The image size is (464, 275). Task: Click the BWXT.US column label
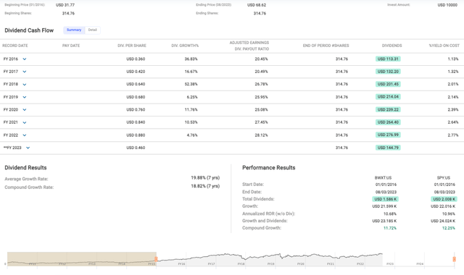tap(383, 178)
